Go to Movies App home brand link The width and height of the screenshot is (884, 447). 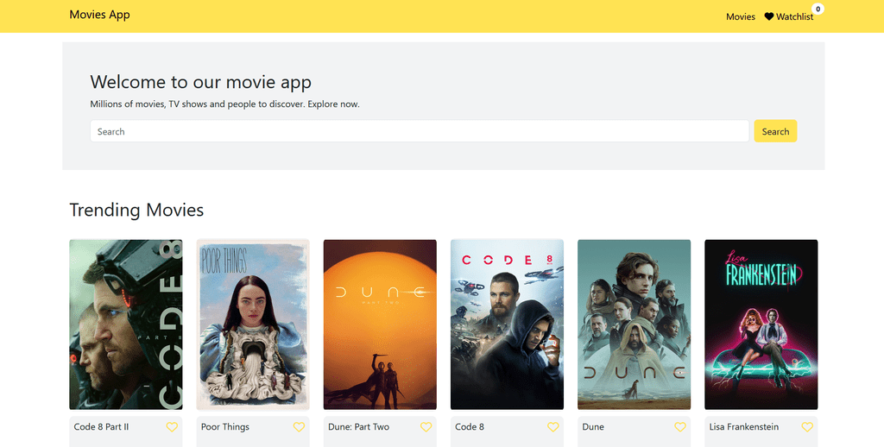pyautogui.click(x=100, y=15)
